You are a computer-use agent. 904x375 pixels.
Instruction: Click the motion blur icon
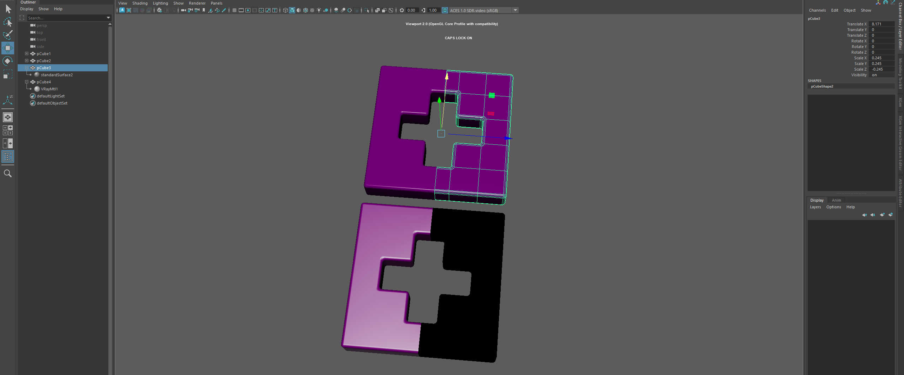coord(343,10)
